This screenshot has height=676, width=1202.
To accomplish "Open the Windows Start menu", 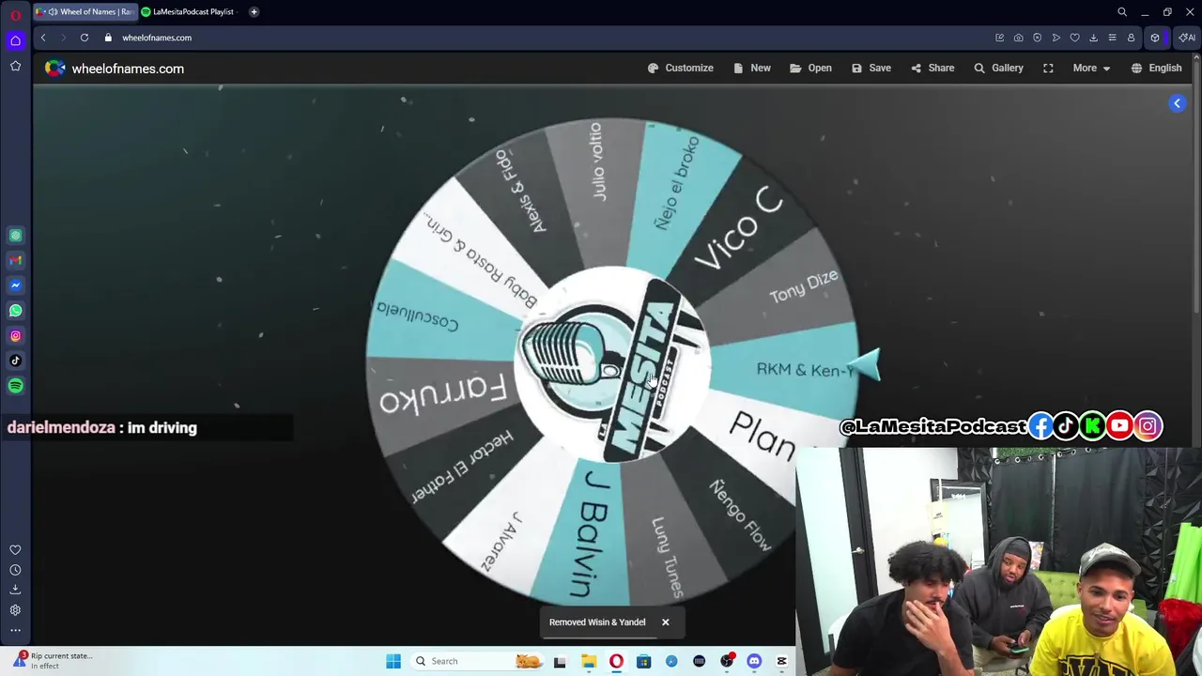I will [393, 661].
